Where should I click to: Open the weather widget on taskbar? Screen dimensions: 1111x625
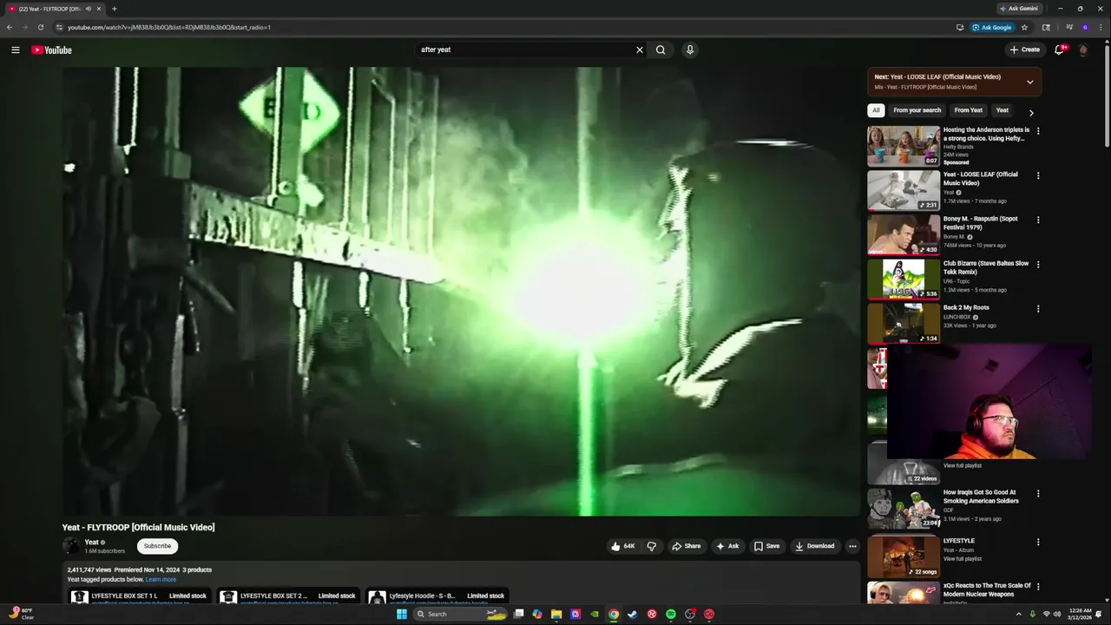[x=22, y=614]
